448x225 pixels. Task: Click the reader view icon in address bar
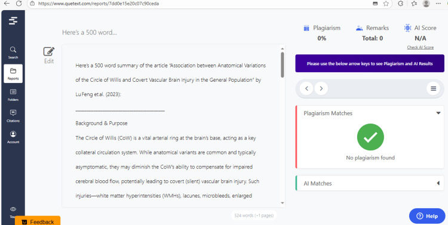tap(376, 4)
